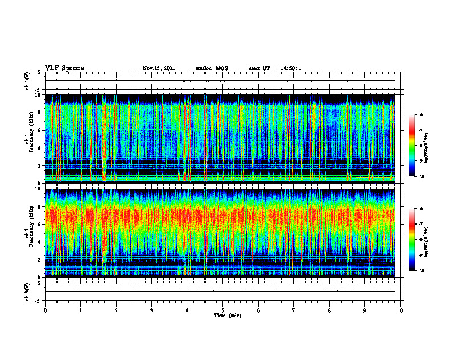Select the lower color bar's log(PSD) unit label
Screen dimensions: 451x348
(x=427, y=242)
